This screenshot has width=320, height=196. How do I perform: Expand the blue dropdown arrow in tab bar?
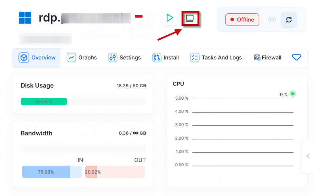(296, 57)
